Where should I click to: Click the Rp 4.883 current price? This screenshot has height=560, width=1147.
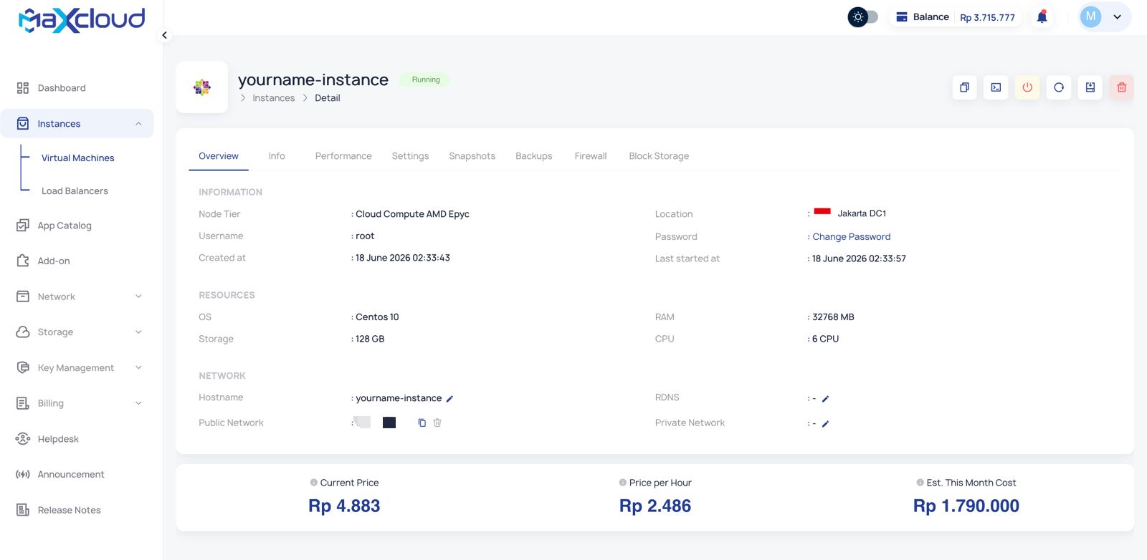click(x=344, y=506)
